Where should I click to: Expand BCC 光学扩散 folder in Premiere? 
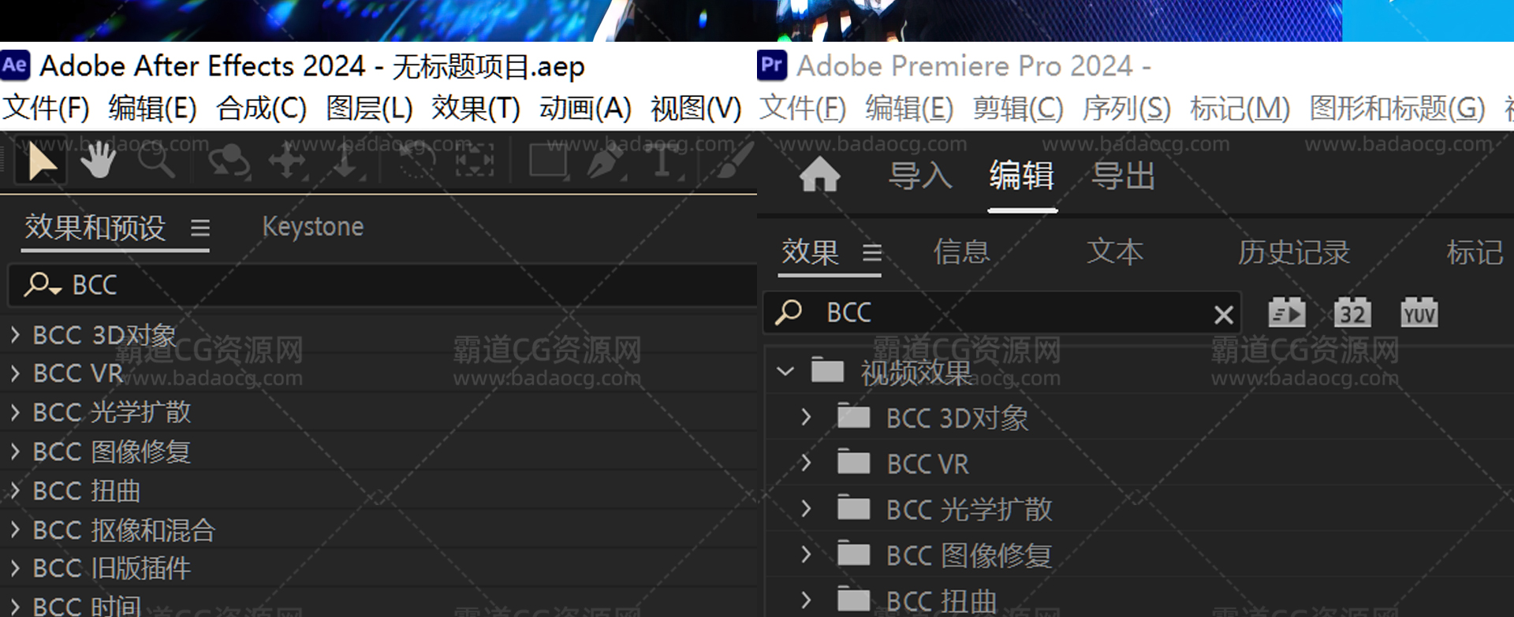click(806, 509)
